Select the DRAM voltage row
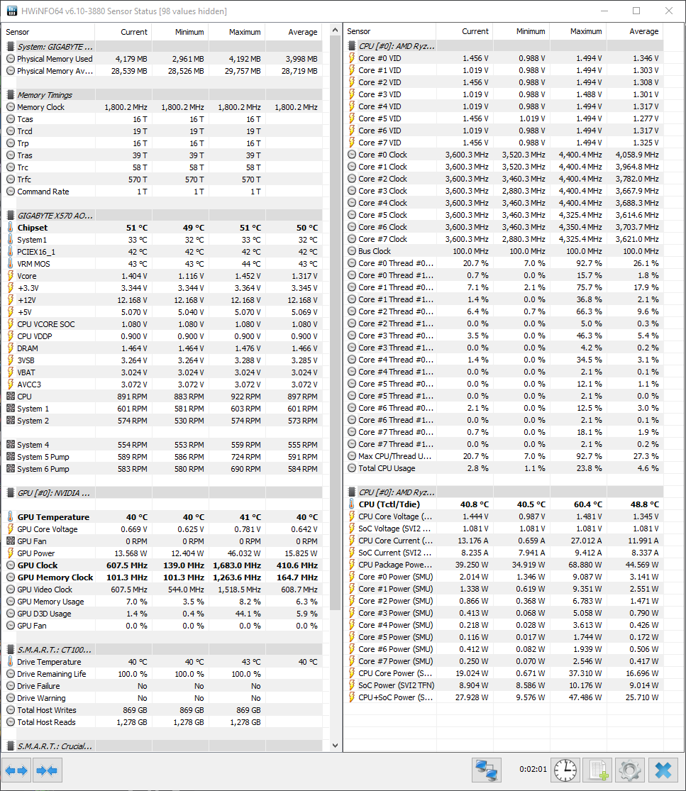 coord(162,348)
